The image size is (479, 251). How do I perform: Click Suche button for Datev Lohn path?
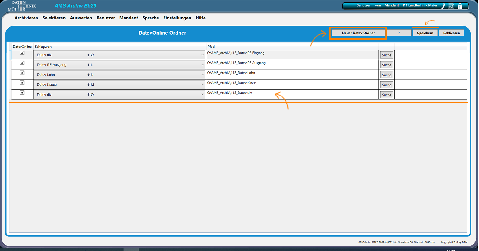386,75
